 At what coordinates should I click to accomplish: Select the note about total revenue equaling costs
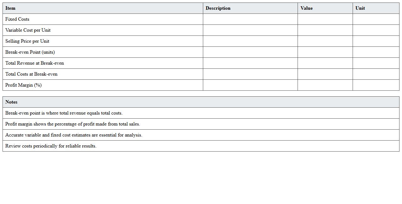coord(64,113)
